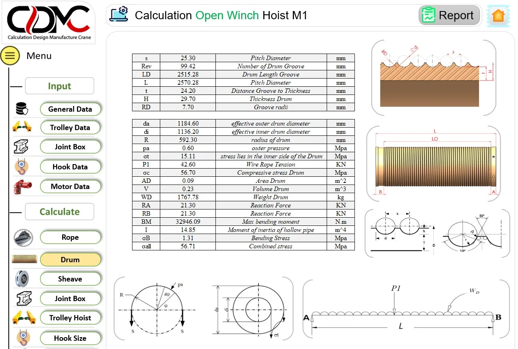Click the 'Compressive stress Drum' cell
This screenshot has height=349, width=518.
[x=271, y=173]
